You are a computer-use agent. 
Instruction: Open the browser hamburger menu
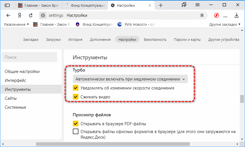coord(198,5)
